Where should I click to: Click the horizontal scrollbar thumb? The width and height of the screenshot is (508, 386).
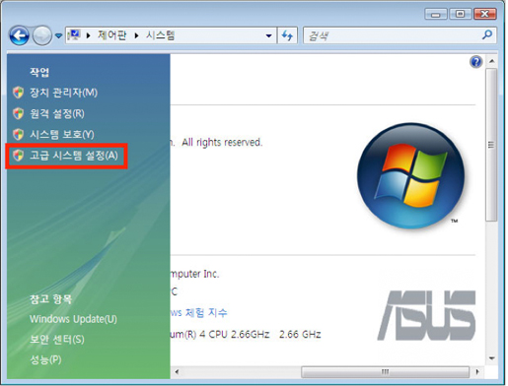tap(385, 372)
